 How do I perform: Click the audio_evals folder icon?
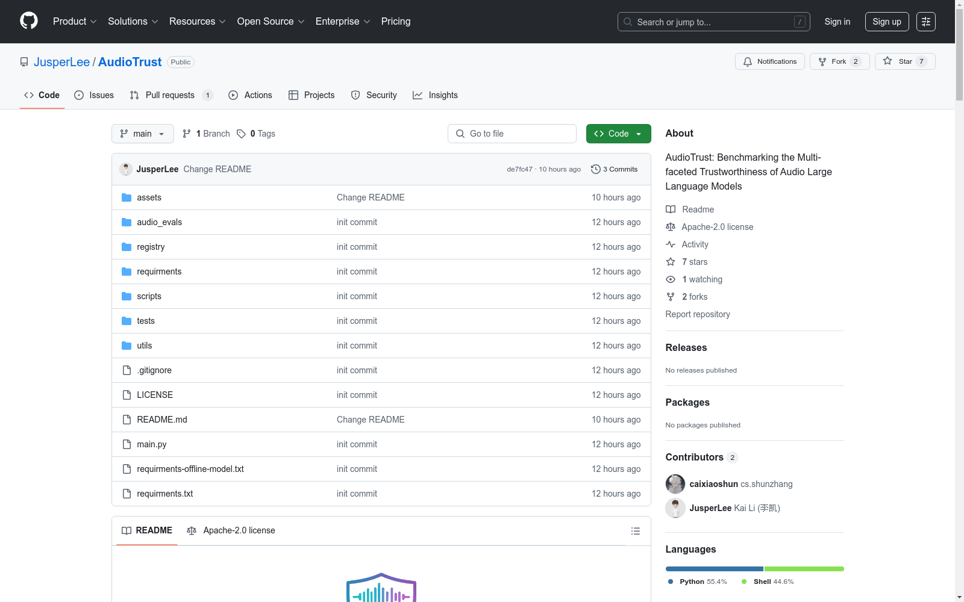pyautogui.click(x=127, y=222)
